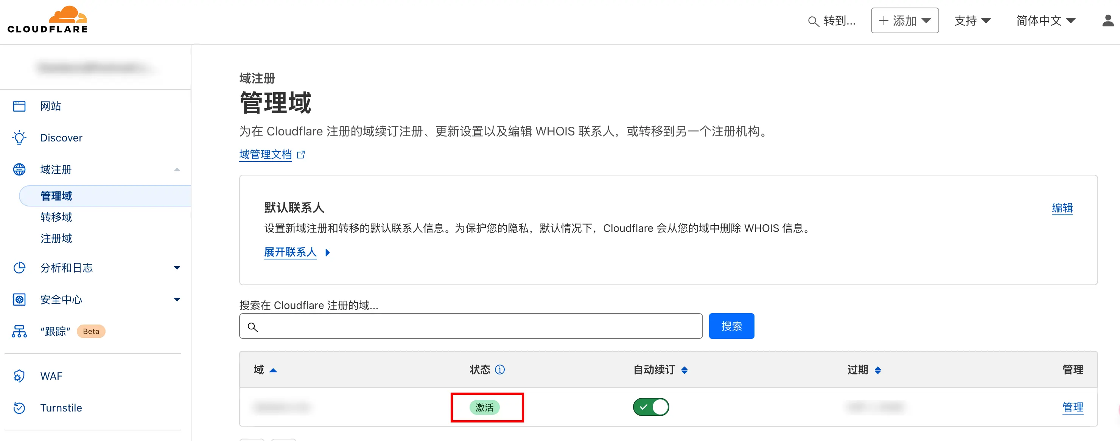Viewport: 1120px width, 441px height.
Task: Click the Discover lightbulb icon
Action: (x=19, y=138)
